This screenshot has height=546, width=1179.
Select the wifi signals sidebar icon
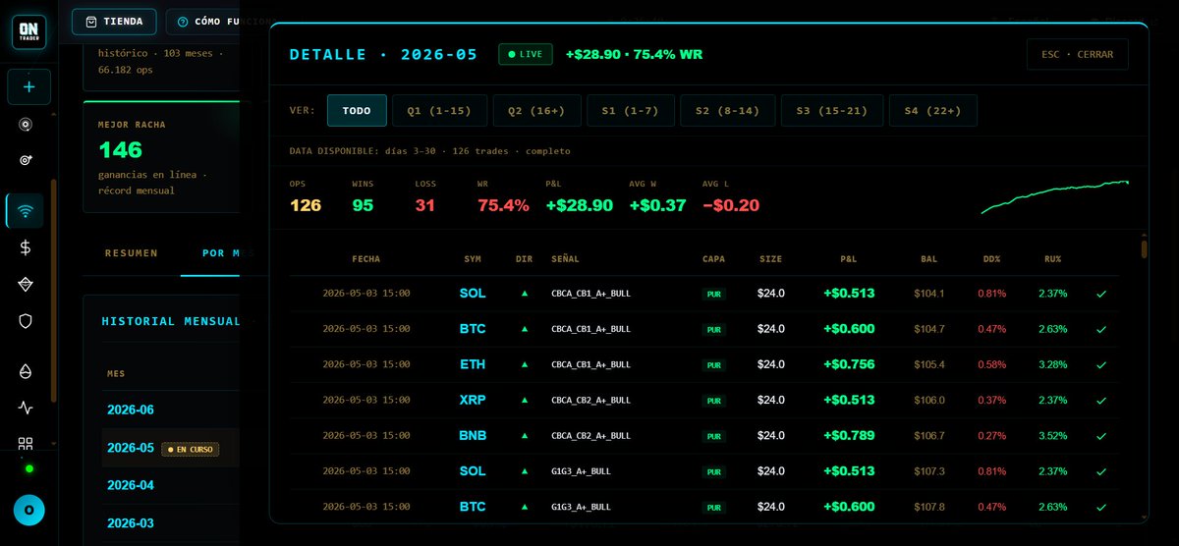point(26,210)
